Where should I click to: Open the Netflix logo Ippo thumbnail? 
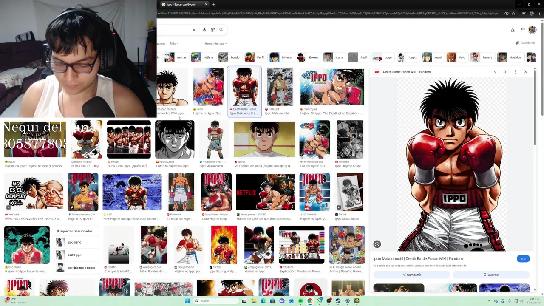pos(265,192)
